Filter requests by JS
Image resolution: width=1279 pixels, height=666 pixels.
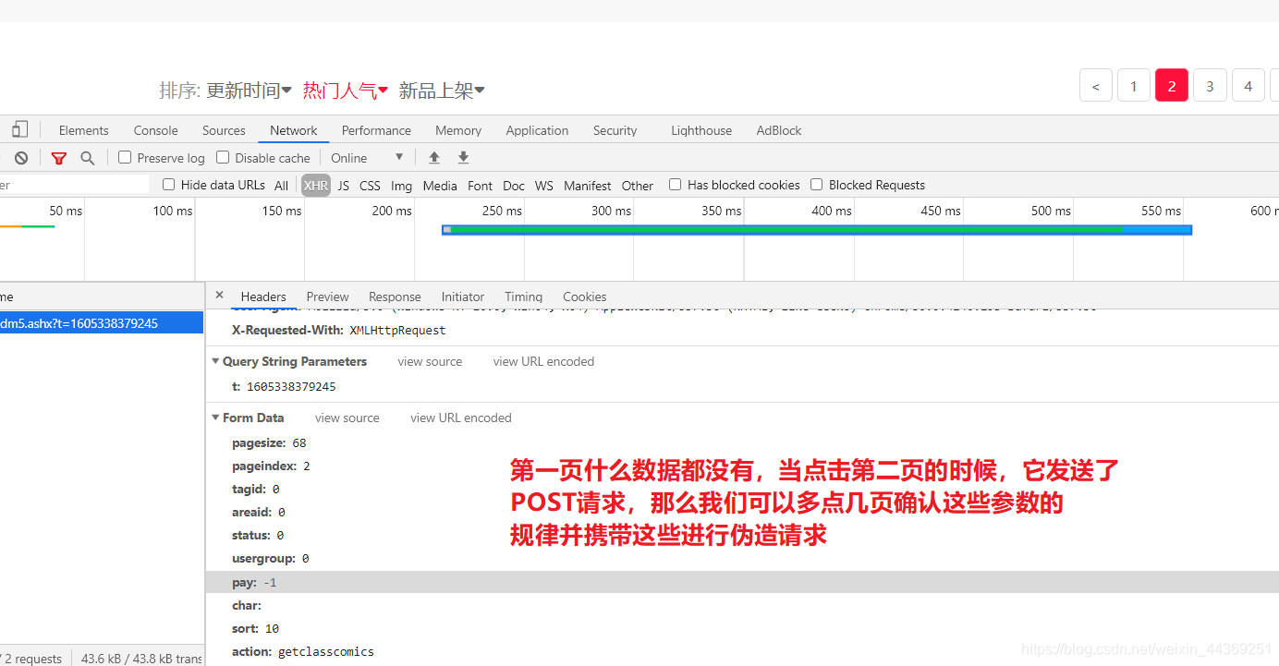coord(344,186)
